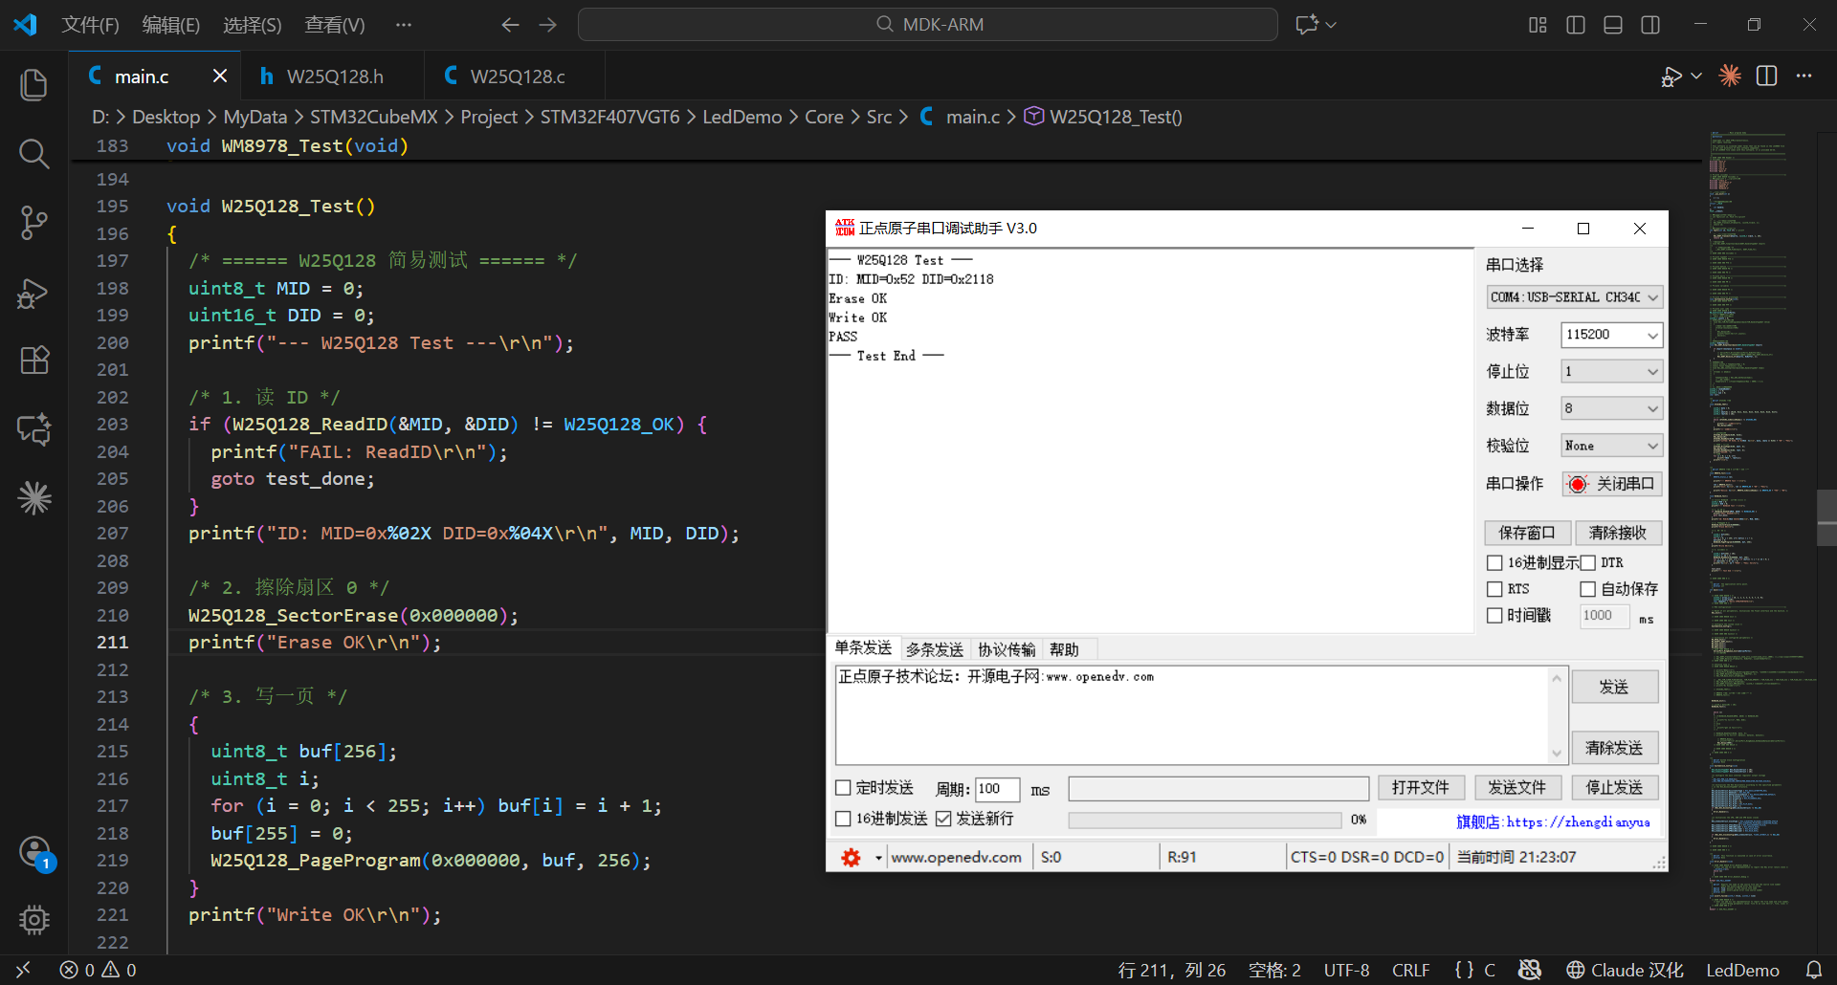Enable 16进制发送 checkbox
This screenshot has height=985, width=1837.
point(843,819)
